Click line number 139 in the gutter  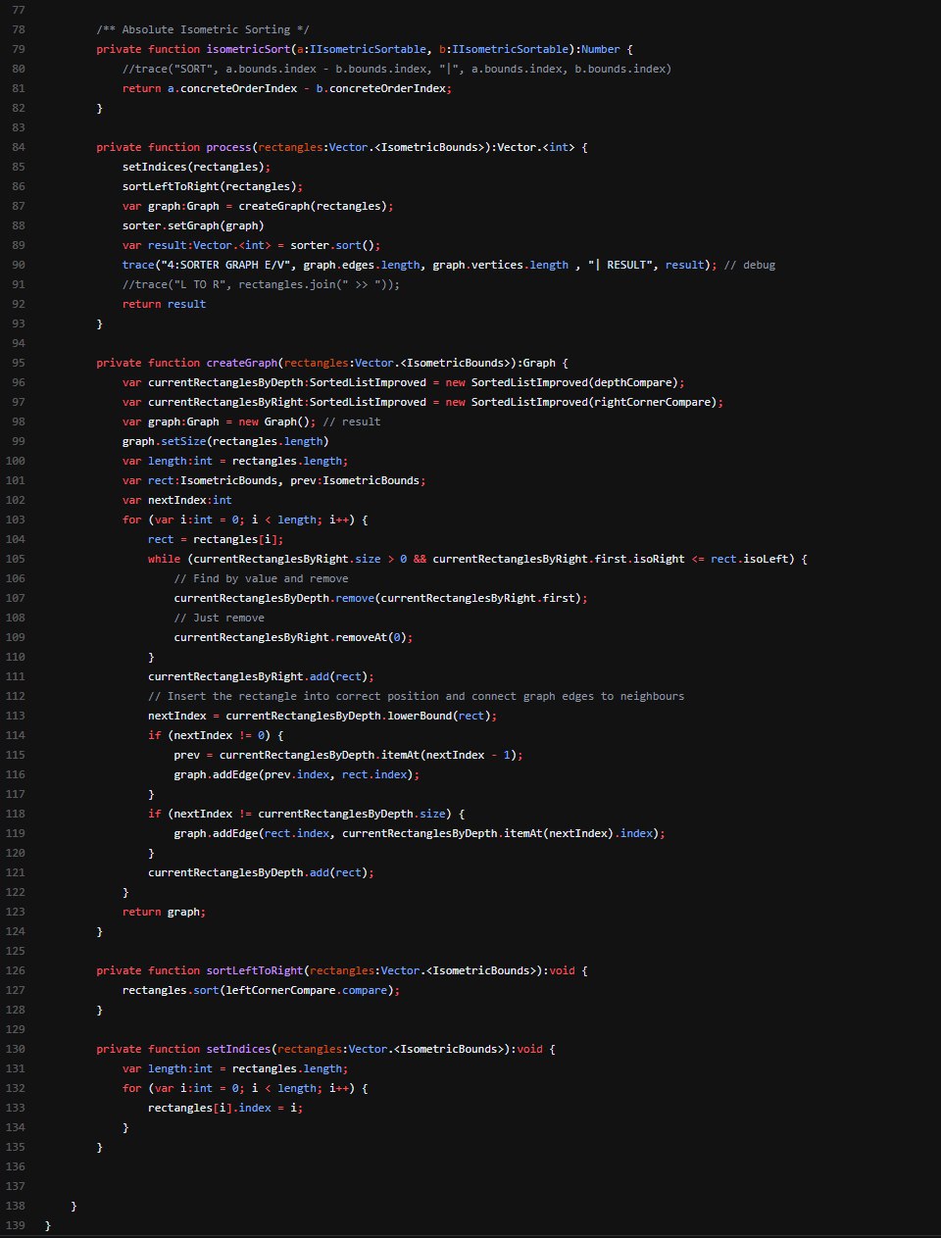[17, 1225]
